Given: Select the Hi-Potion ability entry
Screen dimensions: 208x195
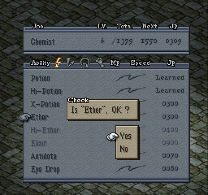Looking at the screenshot, I should pos(46,91).
